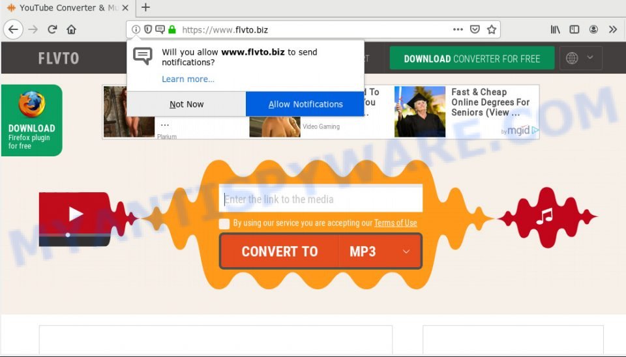The image size is (626, 357).
Task: Click the browser forward arrow
Action: click(x=33, y=29)
